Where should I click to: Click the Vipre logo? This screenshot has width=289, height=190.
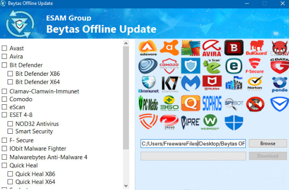pyautogui.click(x=190, y=122)
